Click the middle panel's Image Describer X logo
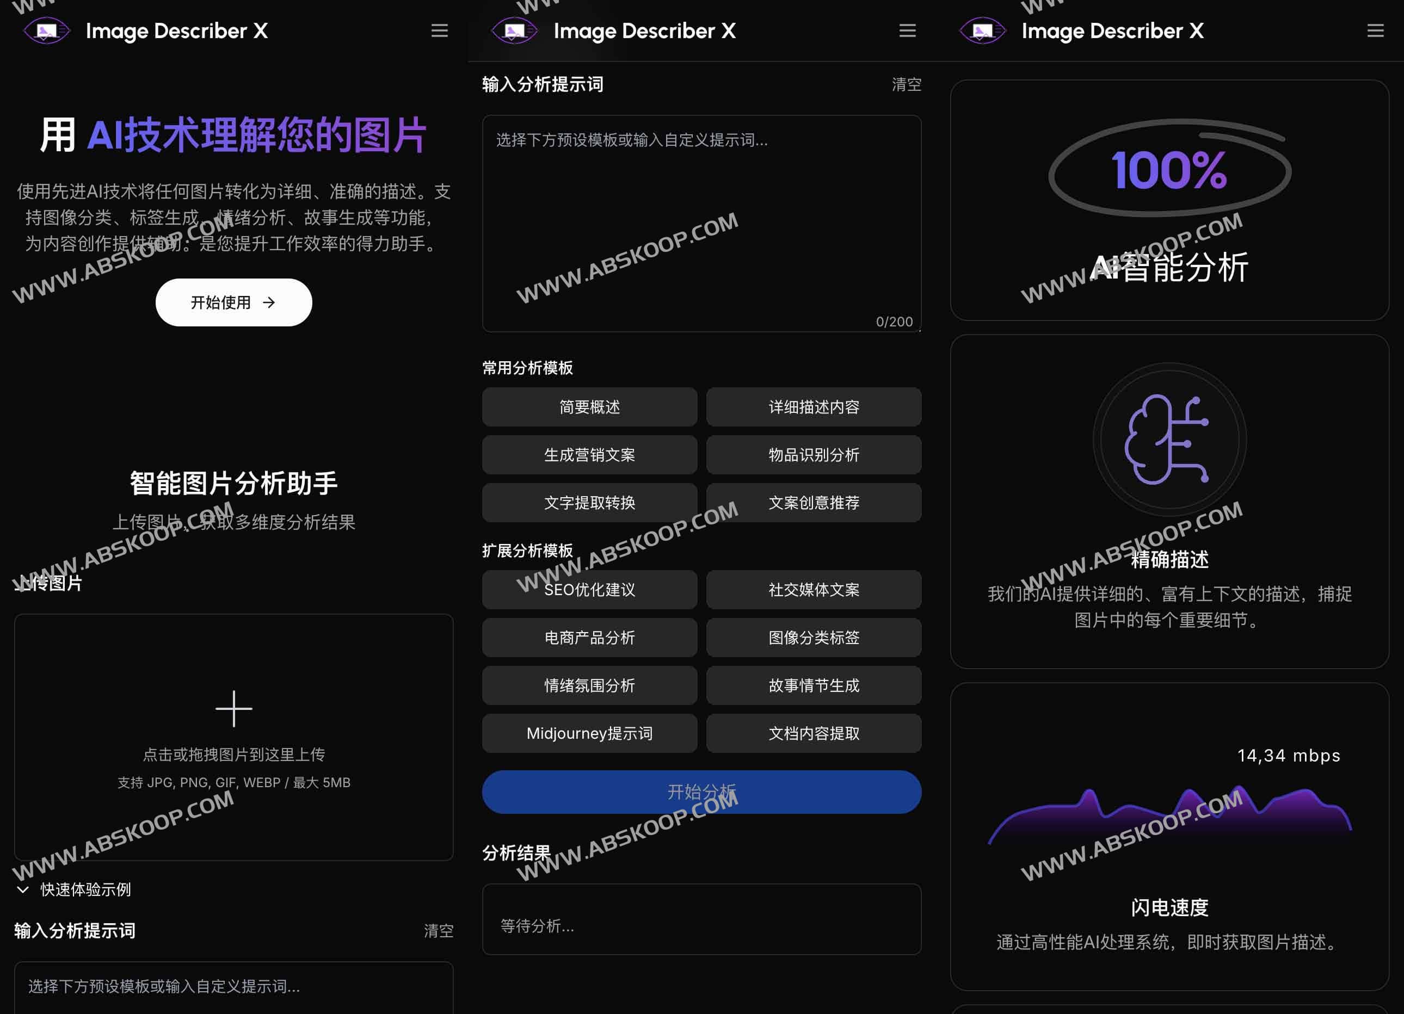Screen dimensions: 1404x1014 pyautogui.click(x=514, y=30)
